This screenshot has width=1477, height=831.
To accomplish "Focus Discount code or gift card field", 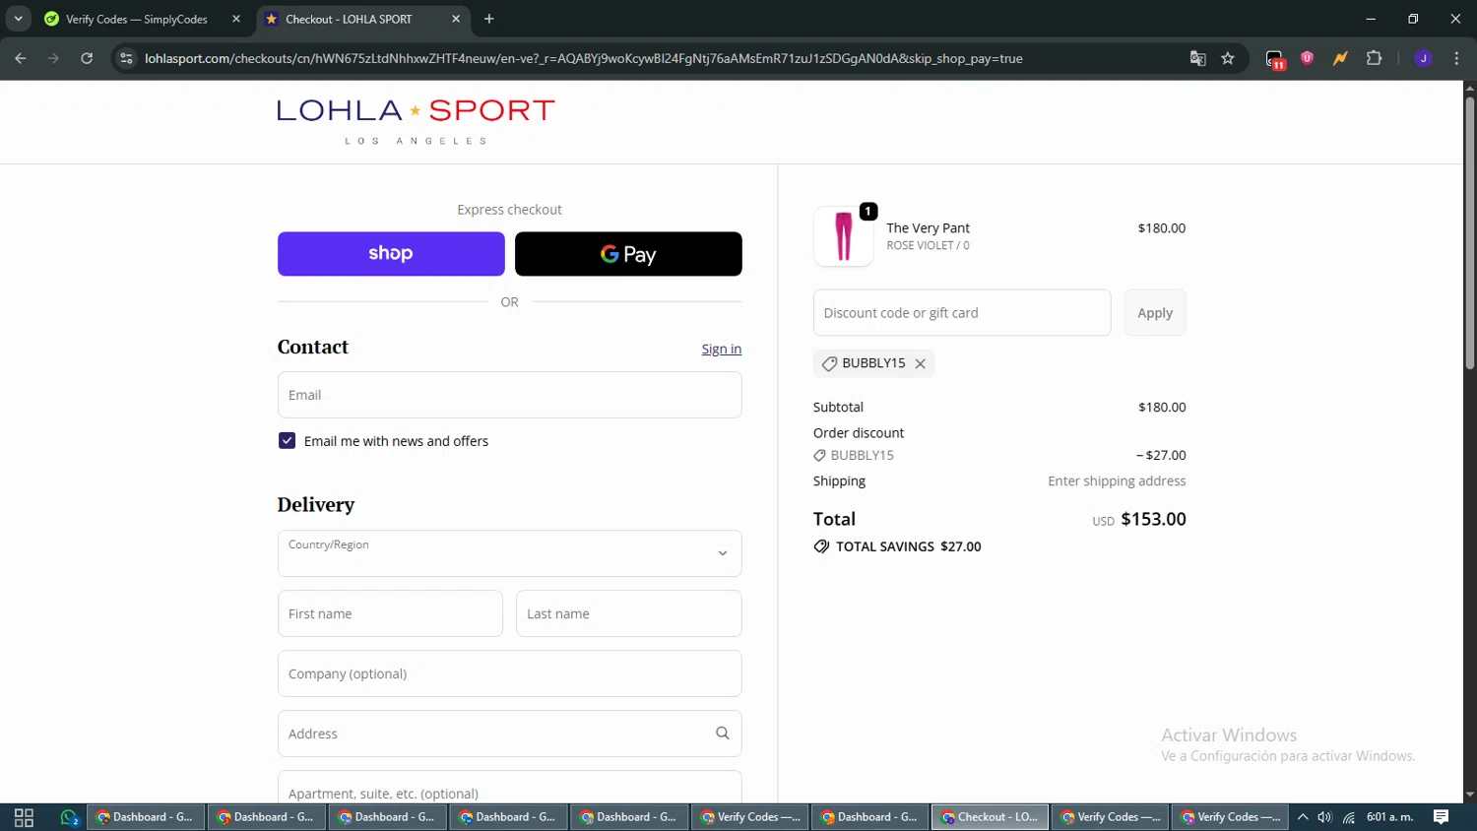I will point(962,312).
